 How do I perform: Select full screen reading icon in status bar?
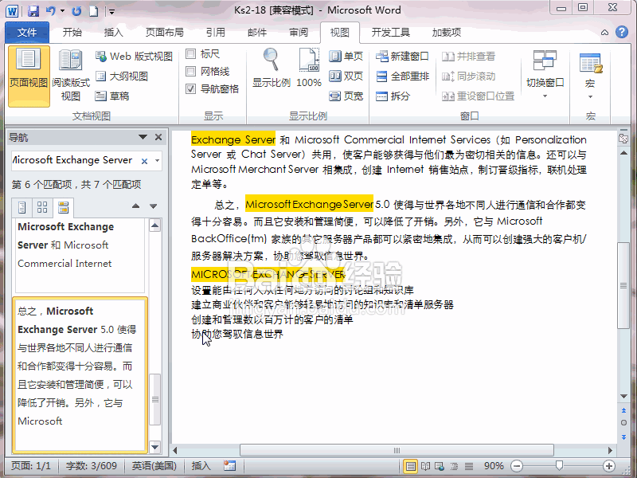[x=425, y=466]
